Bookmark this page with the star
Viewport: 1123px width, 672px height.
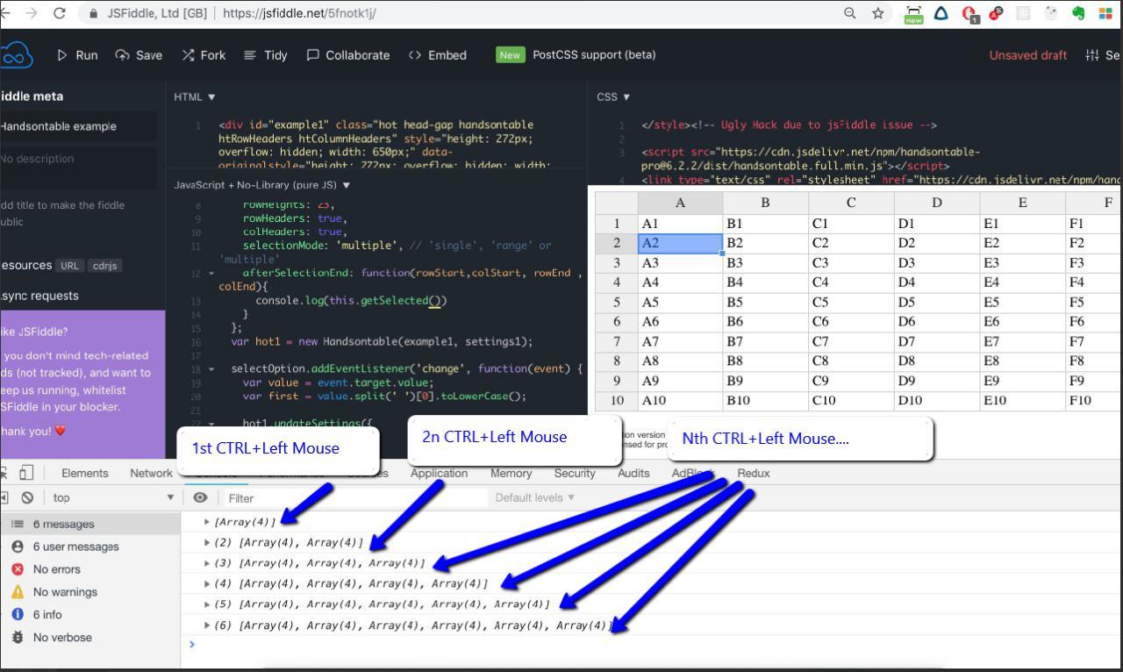[x=877, y=13]
